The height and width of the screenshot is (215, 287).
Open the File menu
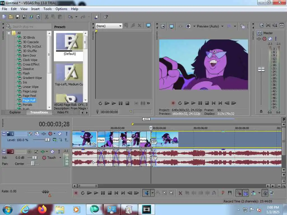4,9
